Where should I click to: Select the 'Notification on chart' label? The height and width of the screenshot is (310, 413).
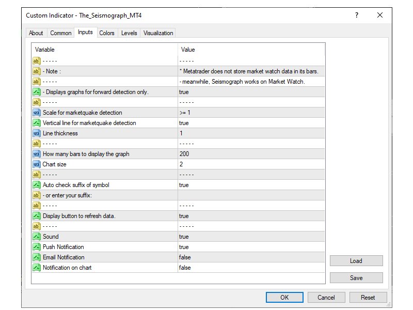pyautogui.click(x=67, y=268)
